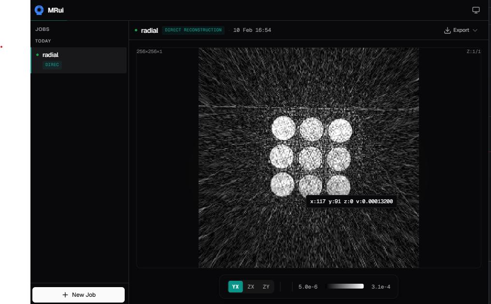491x304 pixels.
Task: Adjust the intensity window gradient slider
Action: (x=345, y=286)
